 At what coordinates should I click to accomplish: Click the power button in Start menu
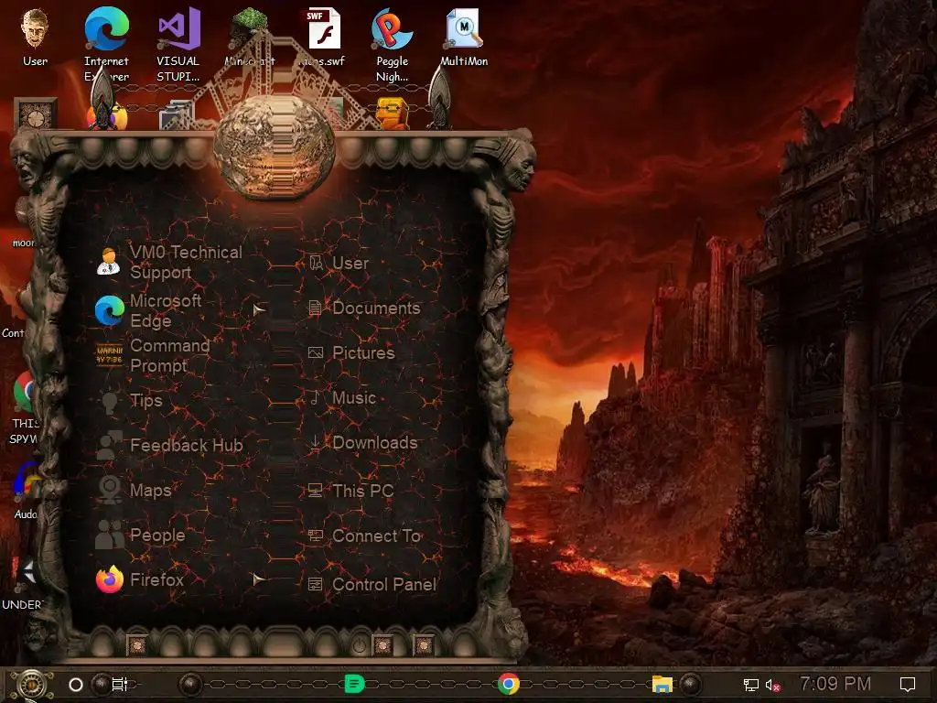pyautogui.click(x=359, y=646)
